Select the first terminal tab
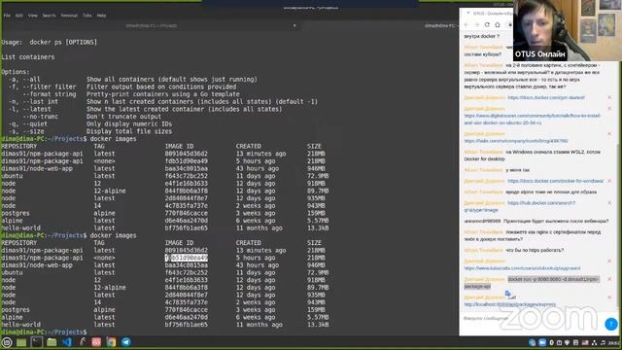This screenshot has width=622, height=350. 152,26
